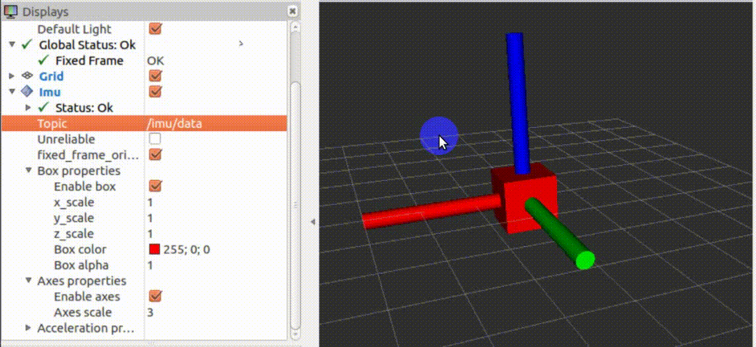The width and height of the screenshot is (756, 347).
Task: Select the Topic row label
Action: (x=52, y=123)
